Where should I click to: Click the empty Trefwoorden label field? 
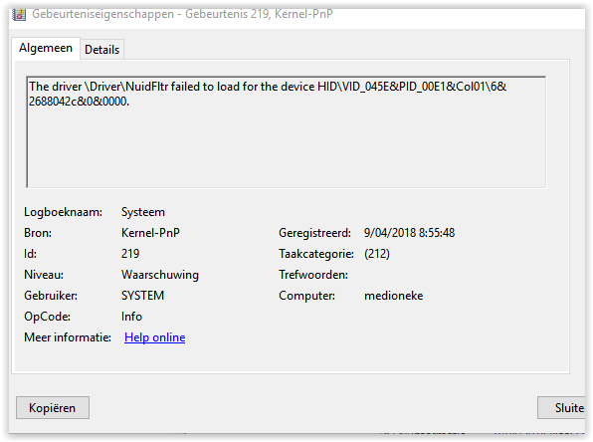313,275
